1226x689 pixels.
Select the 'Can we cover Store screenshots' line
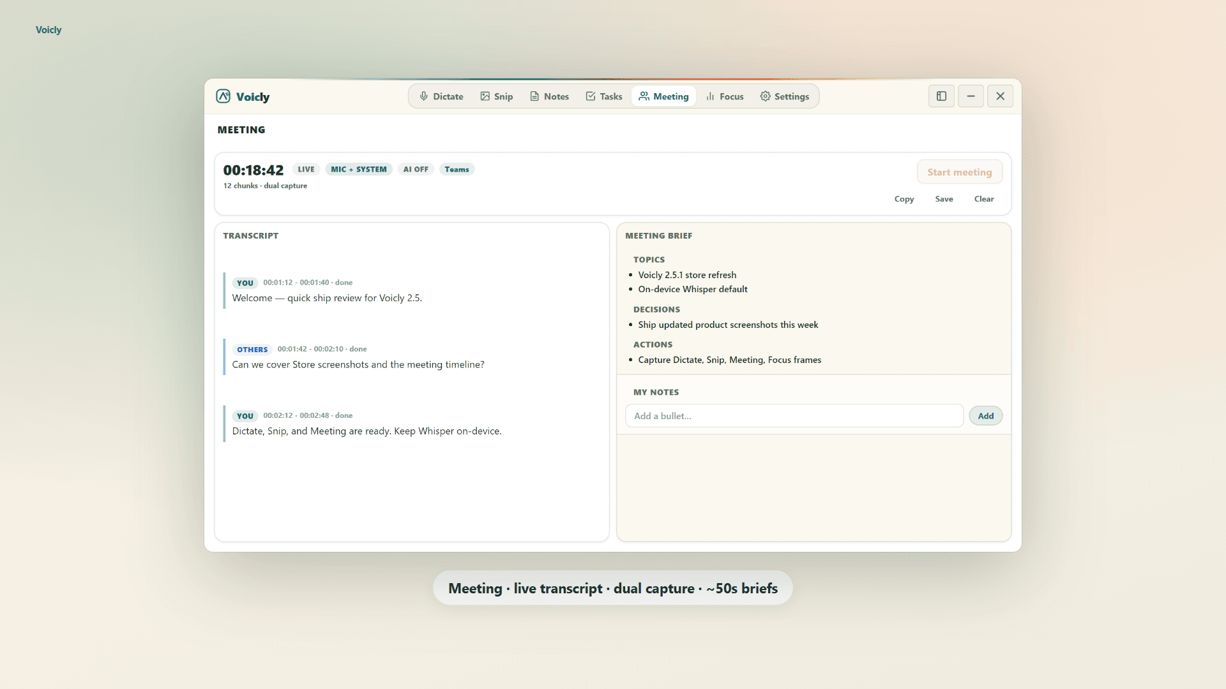coord(358,365)
